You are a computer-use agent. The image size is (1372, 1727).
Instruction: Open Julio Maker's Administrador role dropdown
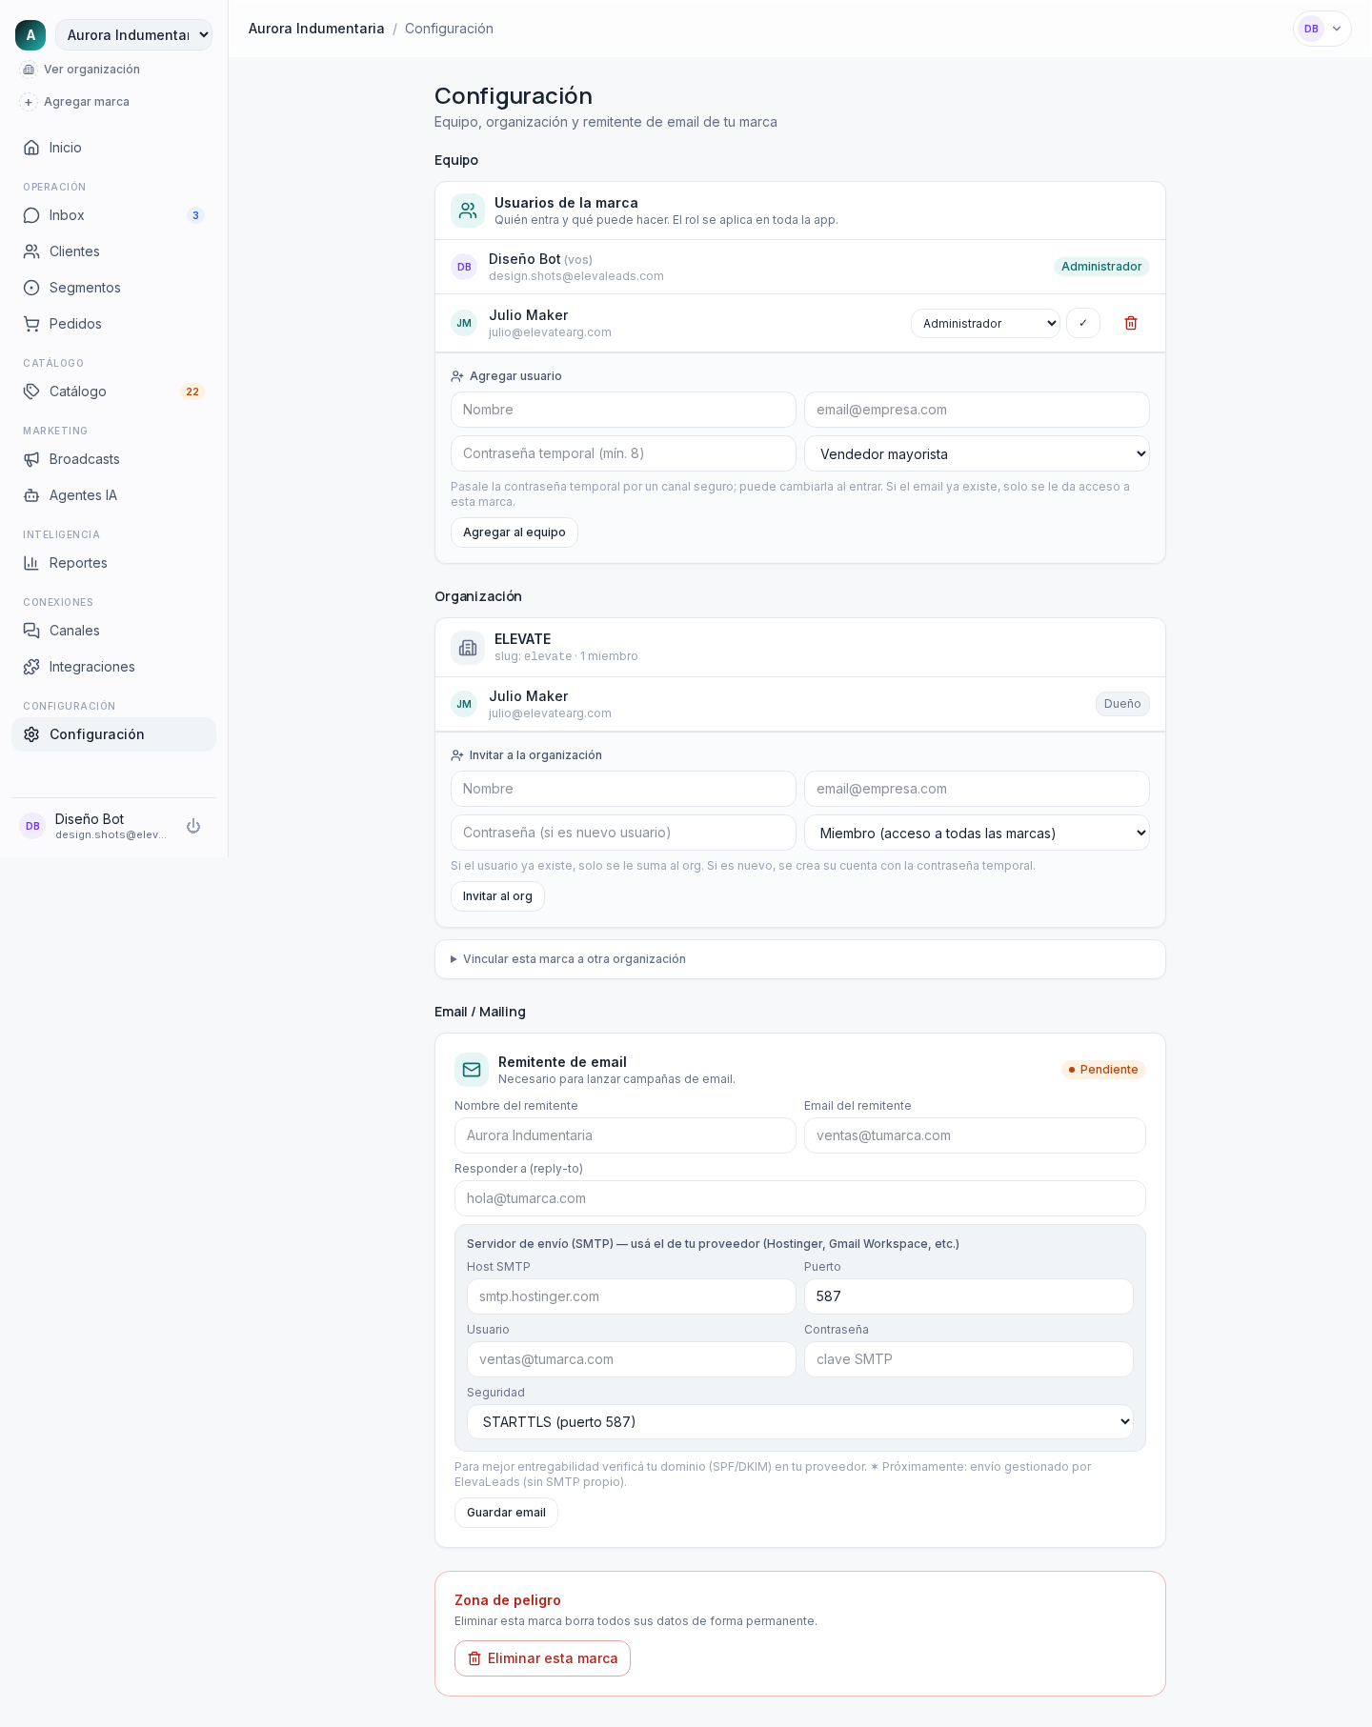(x=985, y=323)
